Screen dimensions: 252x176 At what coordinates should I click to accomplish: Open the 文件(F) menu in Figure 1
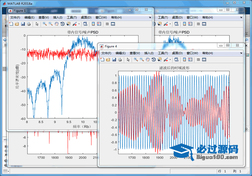click(x=16, y=17)
